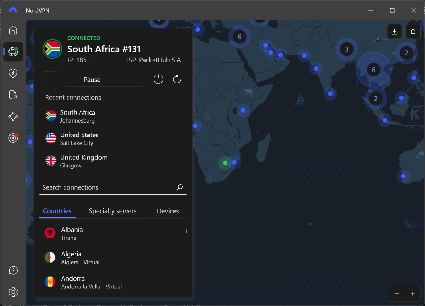Screen dimensions: 425x306
Task: Connect to United Kingdom Glasgow
Action: (113, 161)
